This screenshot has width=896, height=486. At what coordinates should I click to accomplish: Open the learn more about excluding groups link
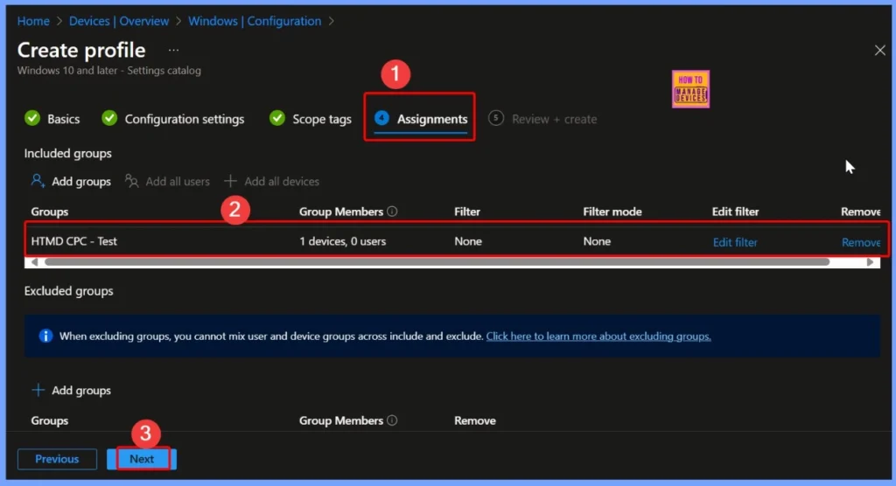[x=598, y=336]
